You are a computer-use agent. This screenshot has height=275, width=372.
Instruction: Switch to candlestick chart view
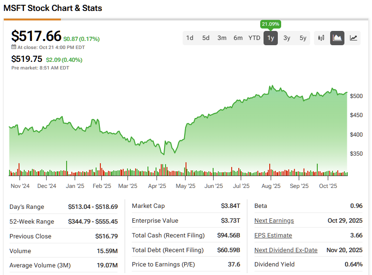pos(321,38)
